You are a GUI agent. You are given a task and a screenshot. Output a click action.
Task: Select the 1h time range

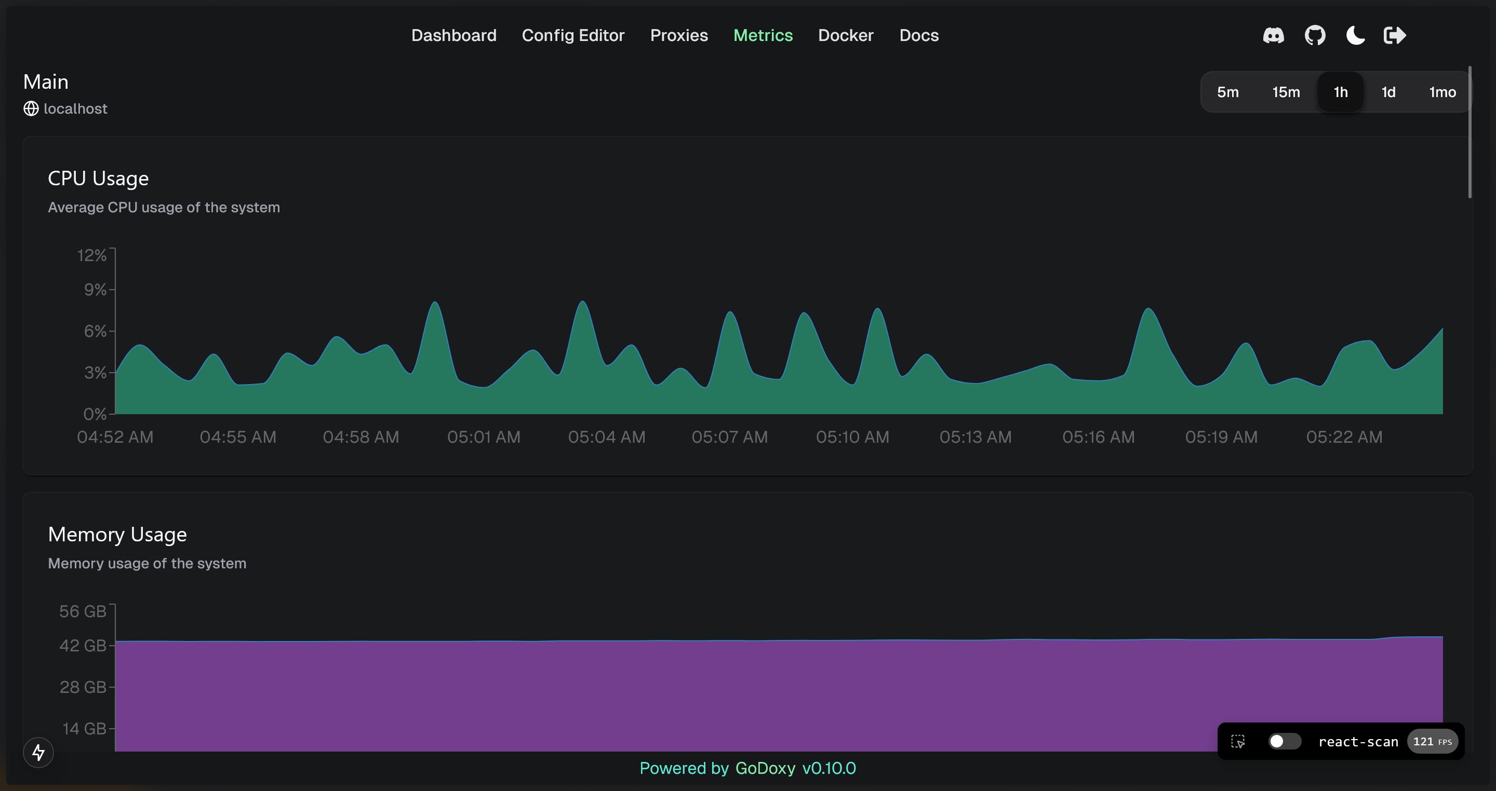point(1340,92)
